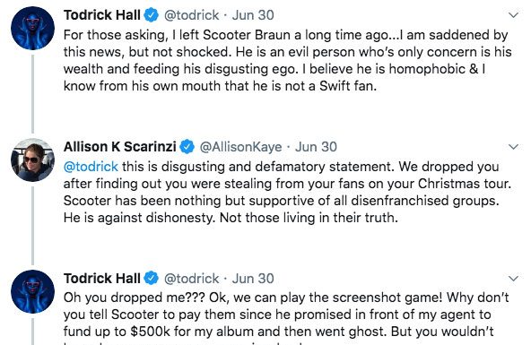Open Todrick Hall's avatar on third tweet
Screen dimensions: 531x345
[x=32, y=291]
